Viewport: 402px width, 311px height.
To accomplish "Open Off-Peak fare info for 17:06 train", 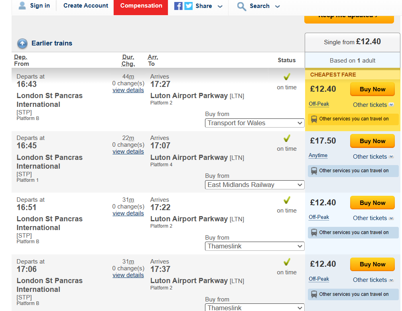I will coord(319,279).
